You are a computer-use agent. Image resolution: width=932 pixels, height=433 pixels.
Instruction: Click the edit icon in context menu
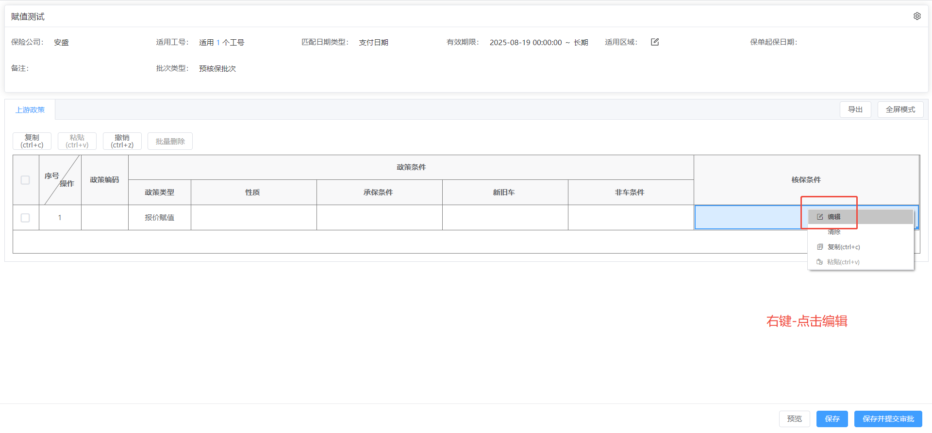coord(820,217)
